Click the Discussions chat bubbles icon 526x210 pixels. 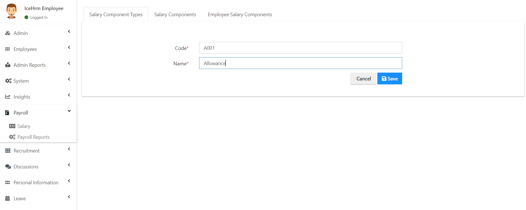point(8,167)
